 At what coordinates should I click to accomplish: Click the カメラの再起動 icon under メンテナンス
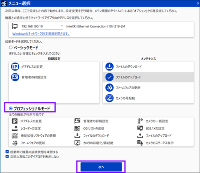(110, 98)
